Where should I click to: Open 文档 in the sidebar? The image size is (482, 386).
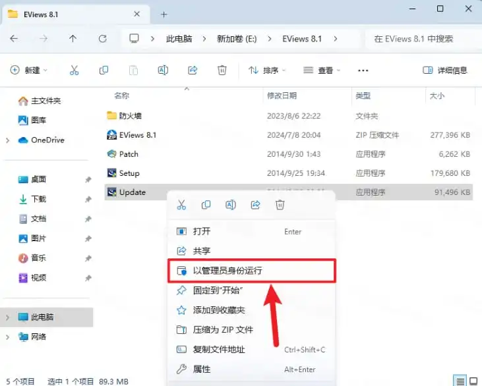(32, 219)
